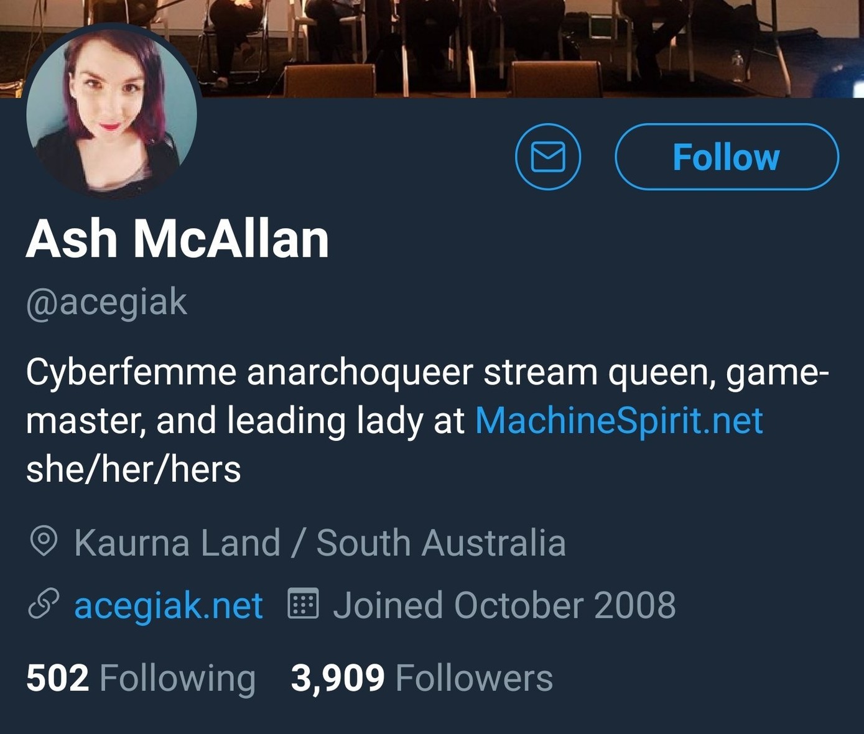View 3,909 Followers list

coord(422,677)
